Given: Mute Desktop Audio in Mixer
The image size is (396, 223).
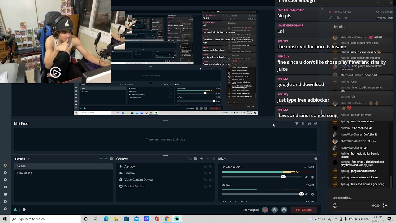Looking at the screenshot, I should (306, 177).
